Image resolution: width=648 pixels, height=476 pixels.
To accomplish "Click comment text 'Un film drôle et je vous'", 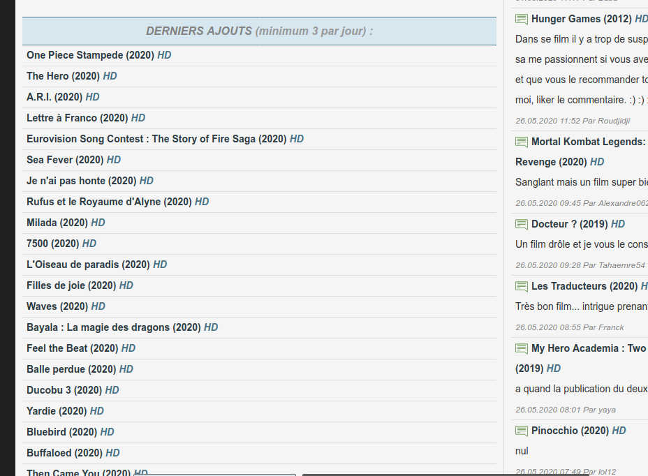I will (582, 244).
